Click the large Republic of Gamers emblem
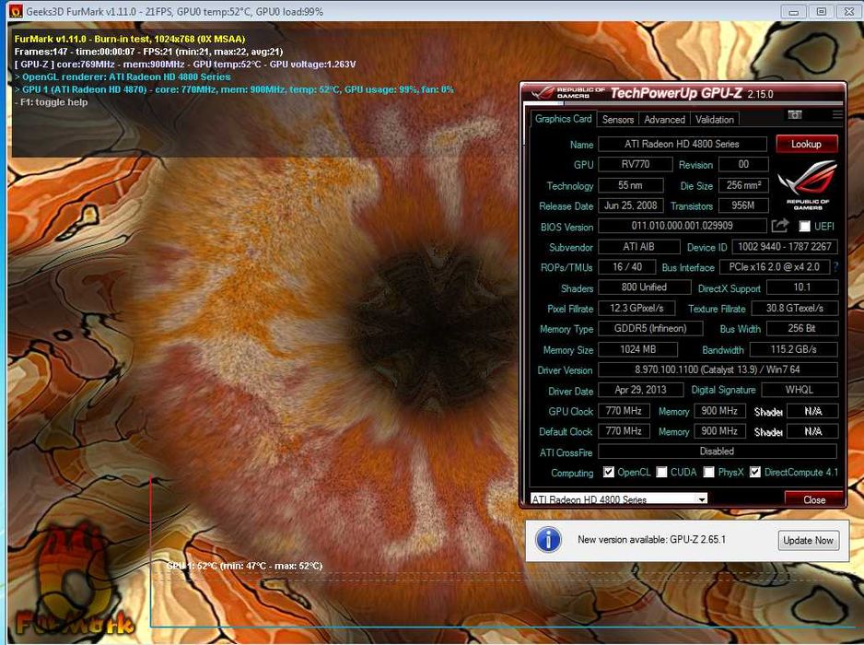 tap(807, 182)
